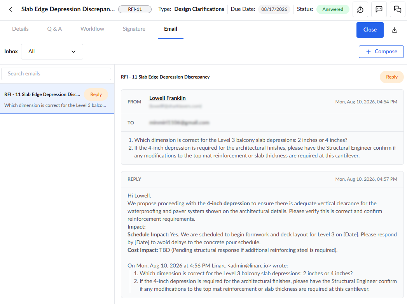This screenshot has height=304, width=407.
Task: Go back using the left arrow icon
Action: 10,9
